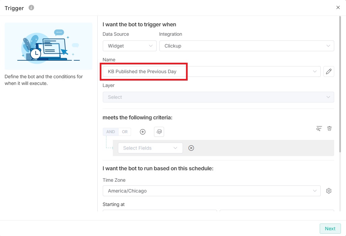
Task: Close the Trigger dialog
Action: [338, 7]
